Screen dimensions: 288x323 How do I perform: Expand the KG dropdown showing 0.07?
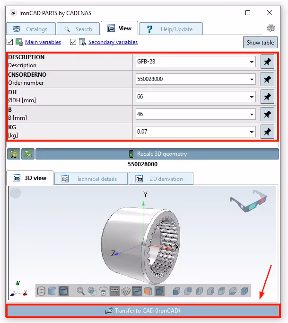tap(252, 132)
